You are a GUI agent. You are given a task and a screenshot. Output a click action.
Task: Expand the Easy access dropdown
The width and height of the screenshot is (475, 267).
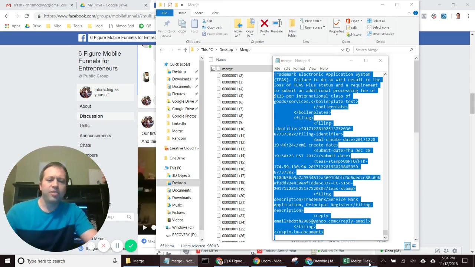(x=324, y=27)
